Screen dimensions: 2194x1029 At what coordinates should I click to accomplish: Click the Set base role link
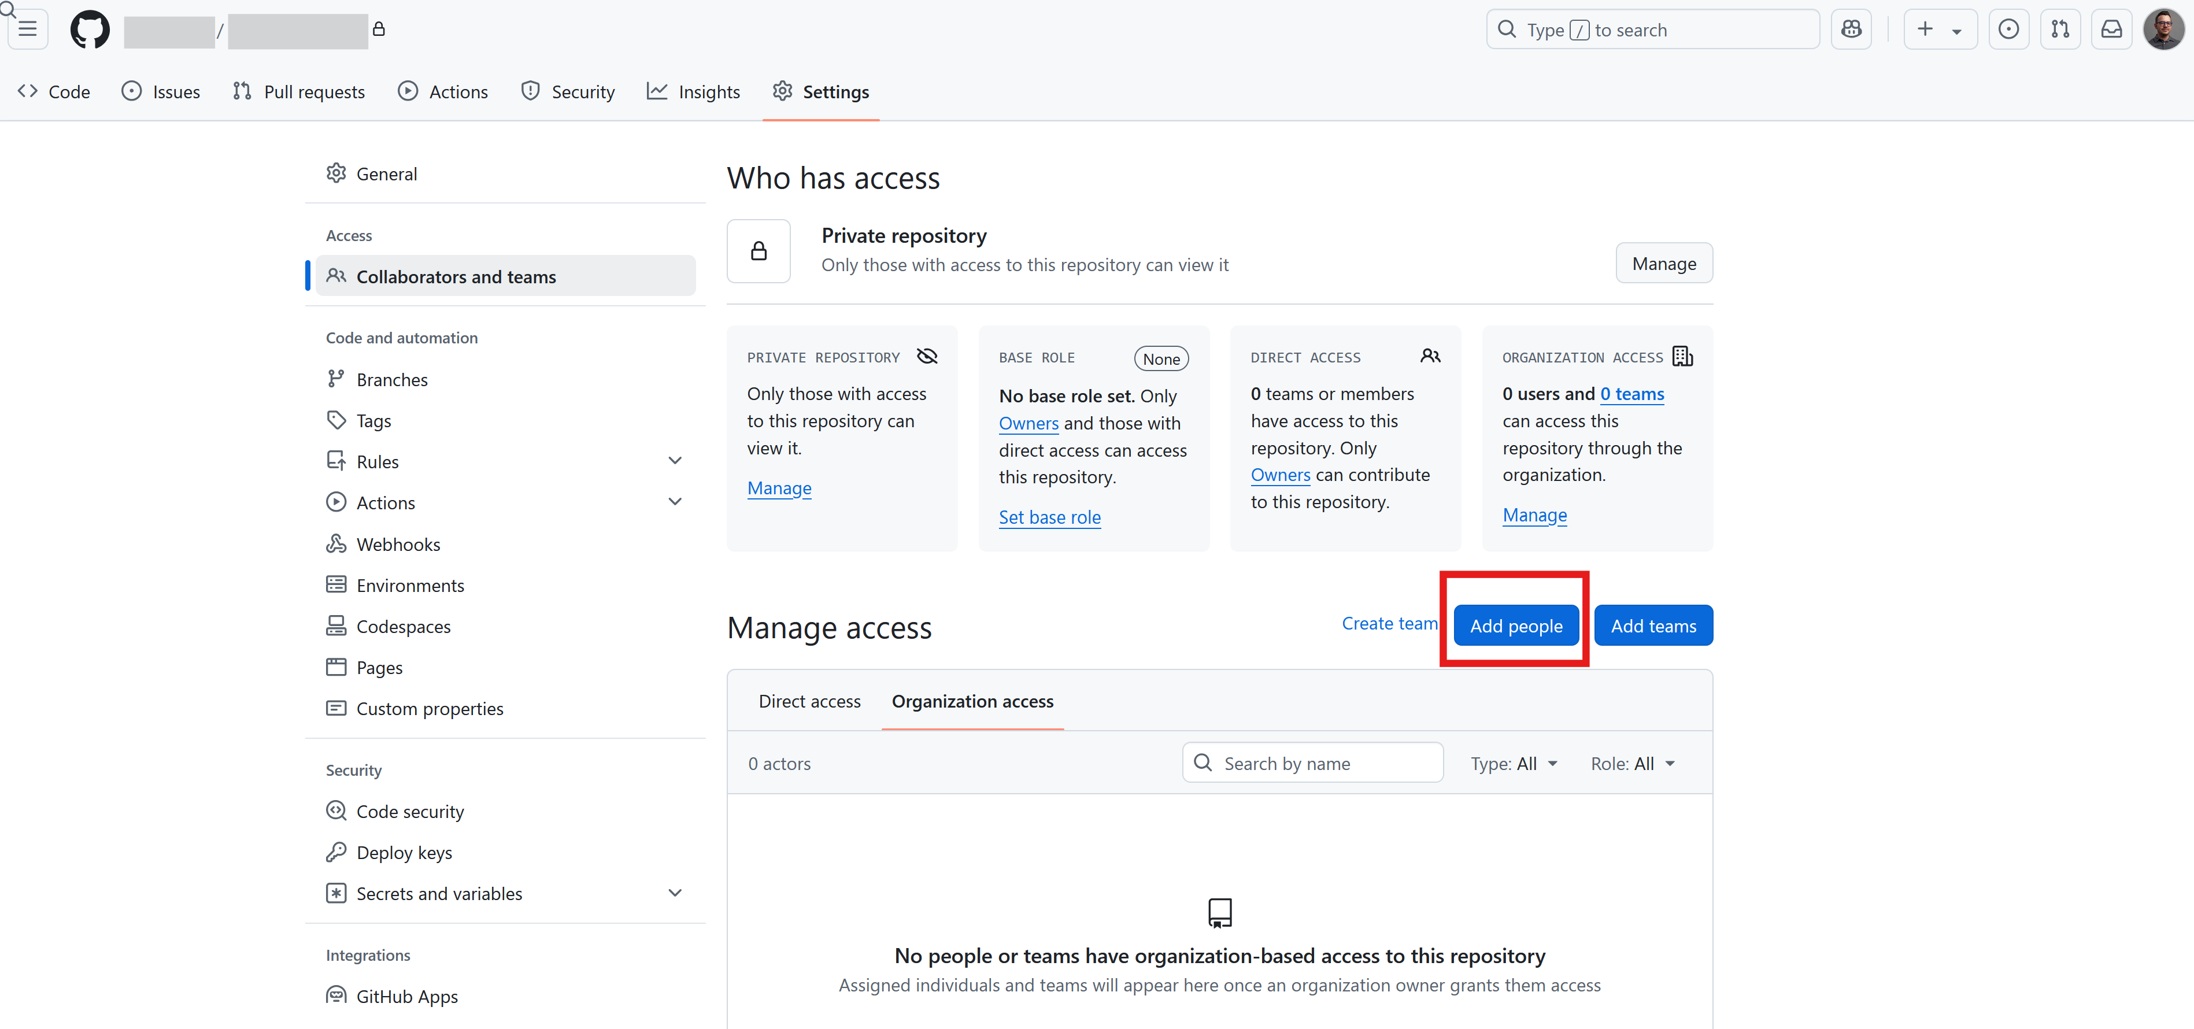(1049, 517)
